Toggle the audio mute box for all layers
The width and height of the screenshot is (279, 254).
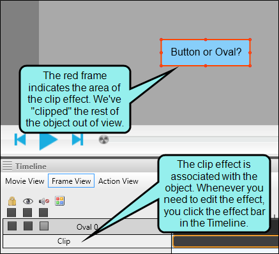(x=43, y=213)
